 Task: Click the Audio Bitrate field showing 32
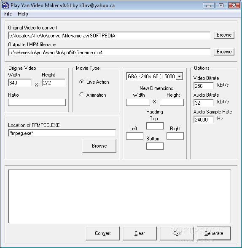(204, 103)
